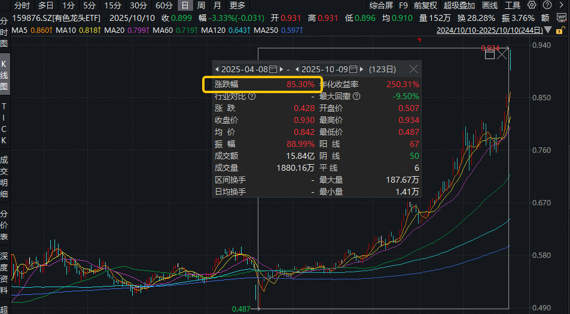Click help icon beside 最大回撤
This screenshot has width=570, height=314.
[x=357, y=96]
